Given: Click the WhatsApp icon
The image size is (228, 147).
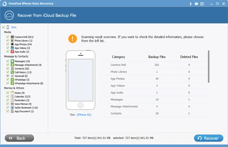Looking at the screenshot, I should [x=13, y=79].
